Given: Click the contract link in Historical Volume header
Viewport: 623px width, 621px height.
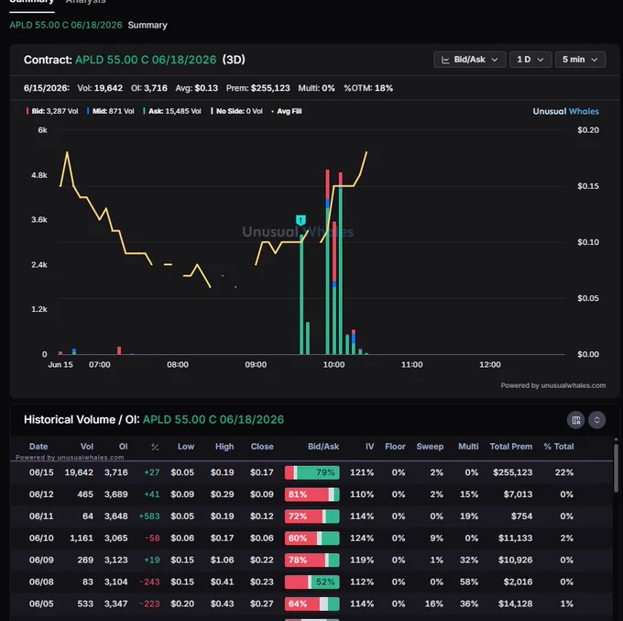Looking at the screenshot, I should coord(213,420).
